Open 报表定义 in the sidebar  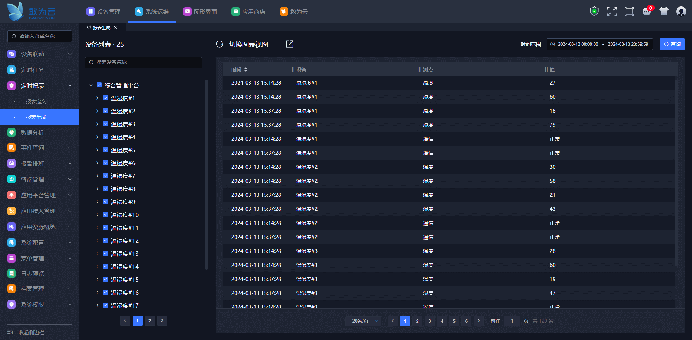click(36, 102)
